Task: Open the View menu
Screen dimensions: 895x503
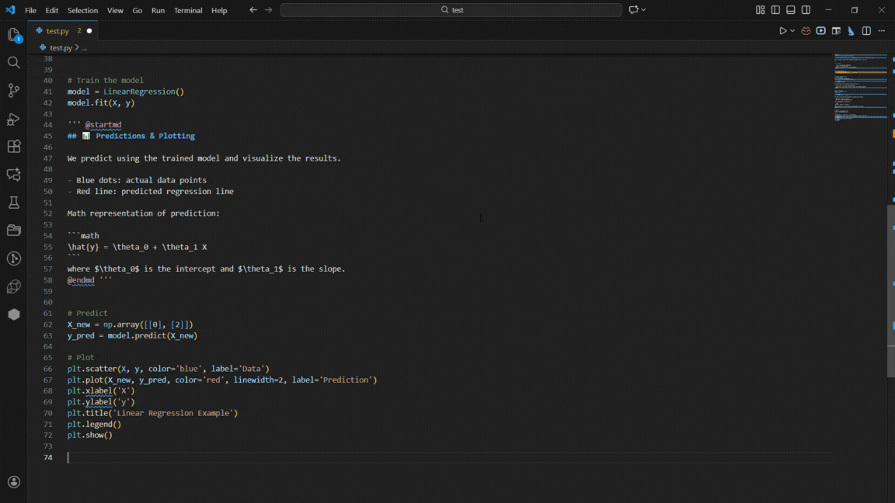Action: pyautogui.click(x=115, y=10)
